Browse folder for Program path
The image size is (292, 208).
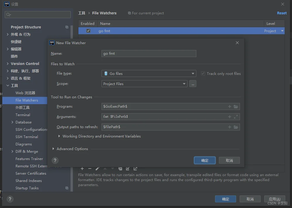(x=236, y=106)
